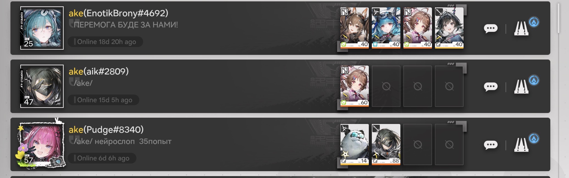Image resolution: width=569 pixels, height=178 pixels.
Task: Visit Pudge#8340's base using tower icon
Action: tap(521, 145)
